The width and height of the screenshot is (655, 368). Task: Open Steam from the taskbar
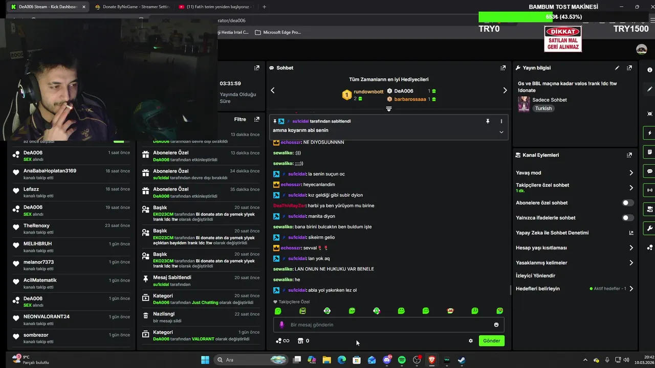click(x=461, y=360)
